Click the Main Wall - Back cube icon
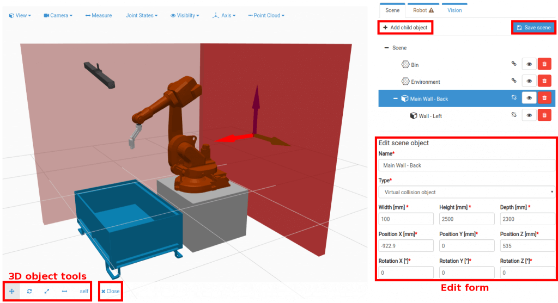This screenshot has height=303, width=558. tap(405, 98)
